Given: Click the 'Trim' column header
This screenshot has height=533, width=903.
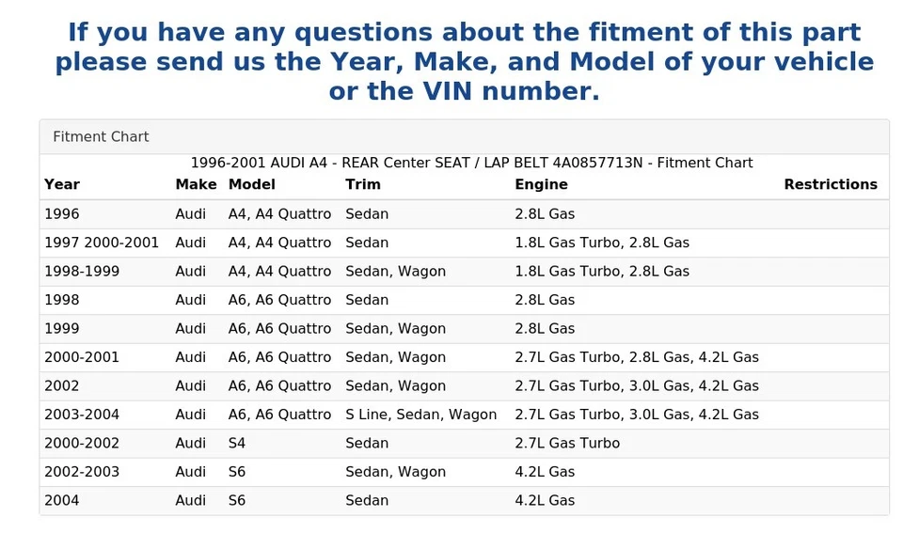Looking at the screenshot, I should click(362, 184).
